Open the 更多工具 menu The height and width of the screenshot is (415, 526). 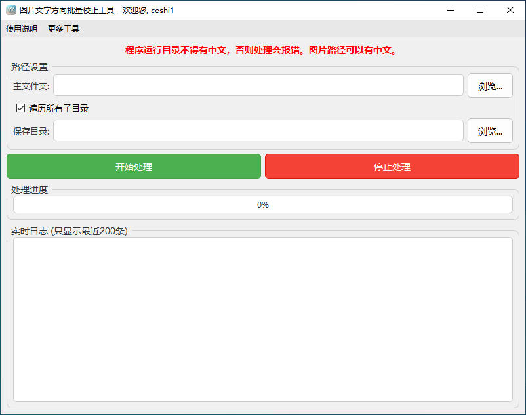point(62,28)
